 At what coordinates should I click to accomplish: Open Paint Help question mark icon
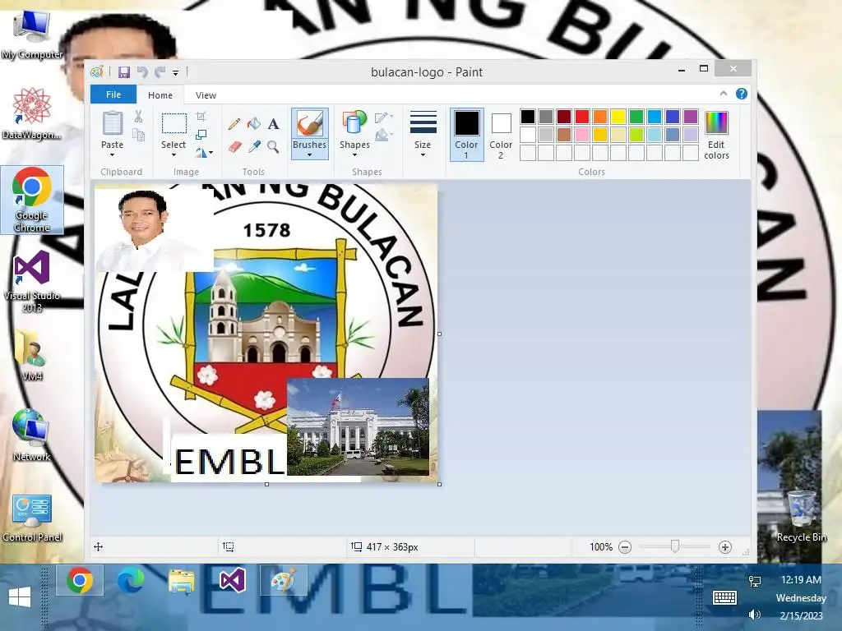tap(742, 94)
